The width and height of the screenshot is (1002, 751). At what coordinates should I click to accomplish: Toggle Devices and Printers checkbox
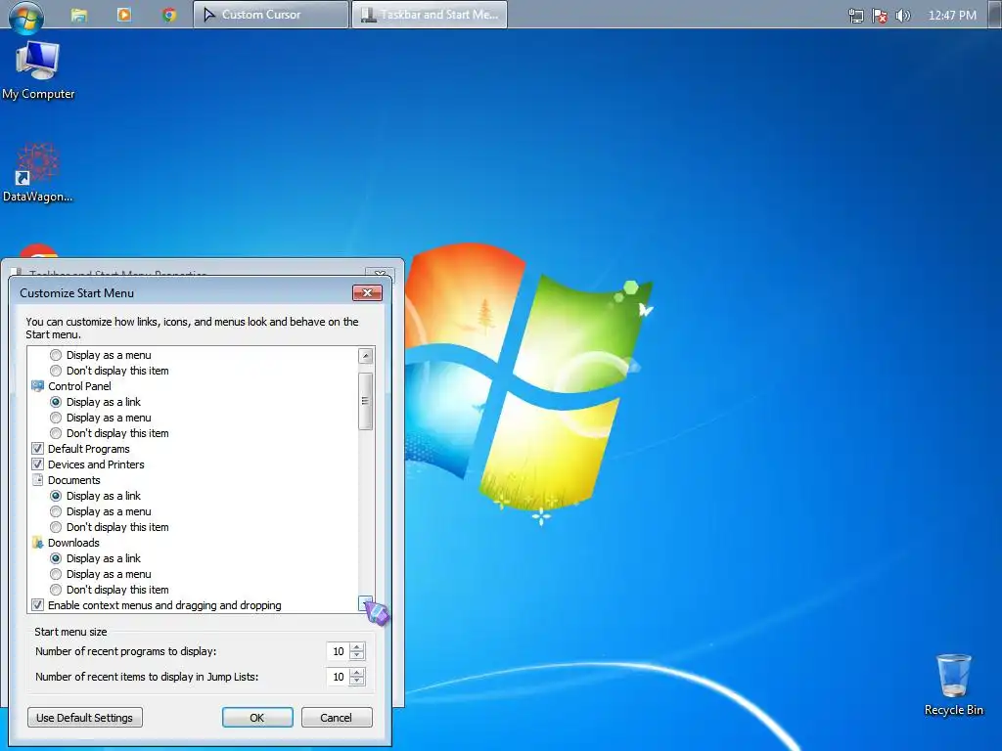coord(38,464)
